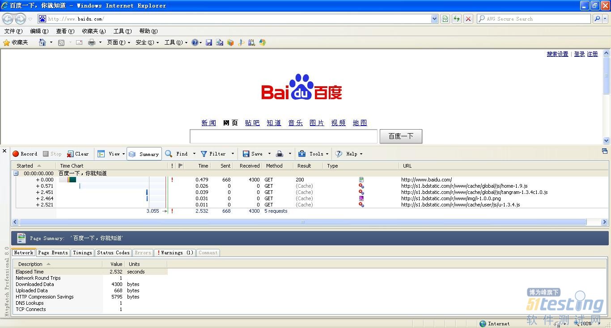Click the RSS feeds icon
The height and width of the screenshot is (328, 611).
[61, 42]
